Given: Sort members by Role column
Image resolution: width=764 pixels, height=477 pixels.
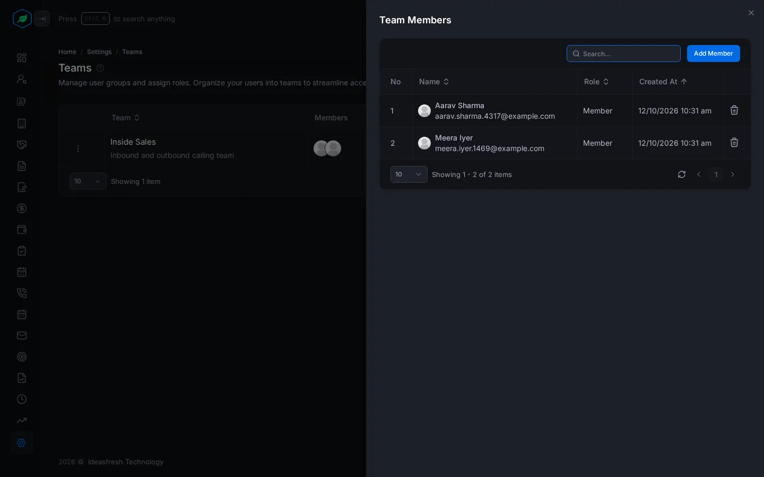Looking at the screenshot, I should coord(596,82).
